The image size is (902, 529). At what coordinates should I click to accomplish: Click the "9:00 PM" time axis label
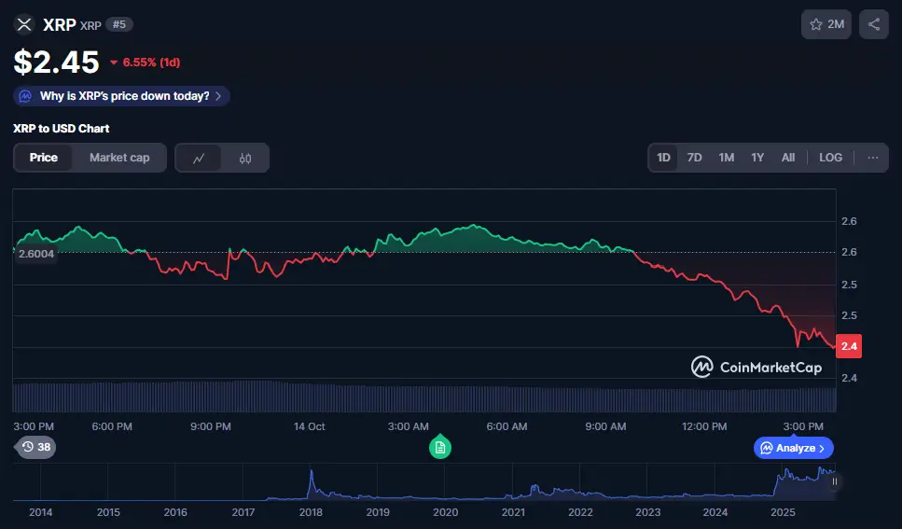211,426
